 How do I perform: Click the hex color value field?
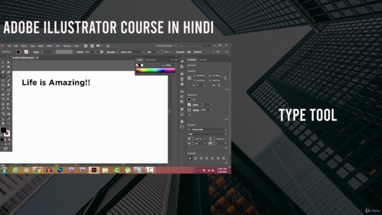170,65
